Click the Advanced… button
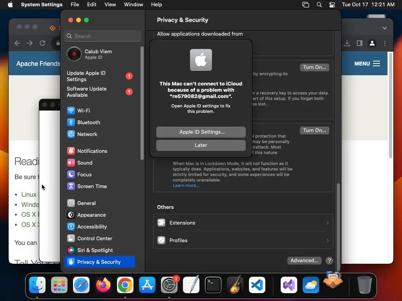The height and width of the screenshot is (301, 402). tap(304, 261)
